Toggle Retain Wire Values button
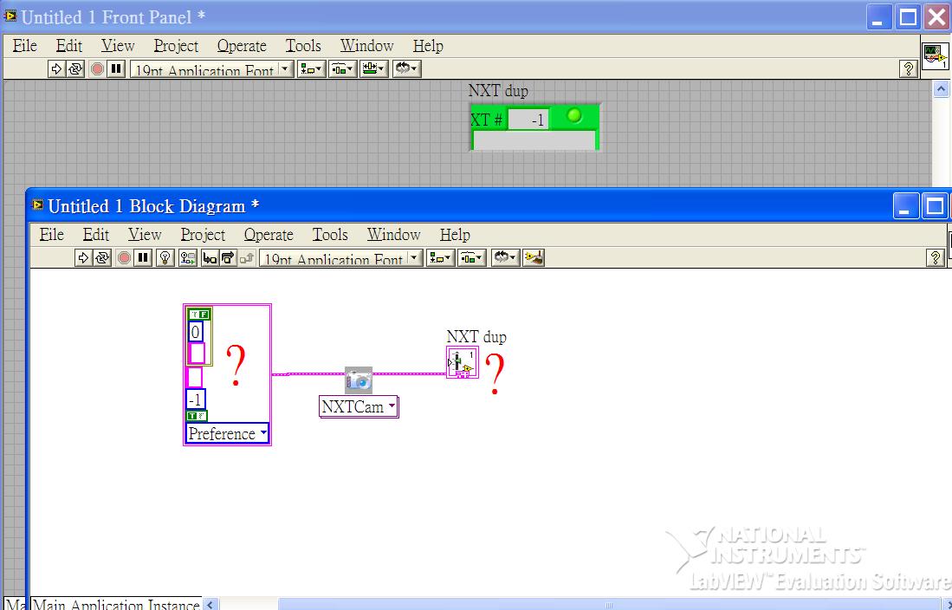Viewport: 952px width, 610px height. (188, 257)
